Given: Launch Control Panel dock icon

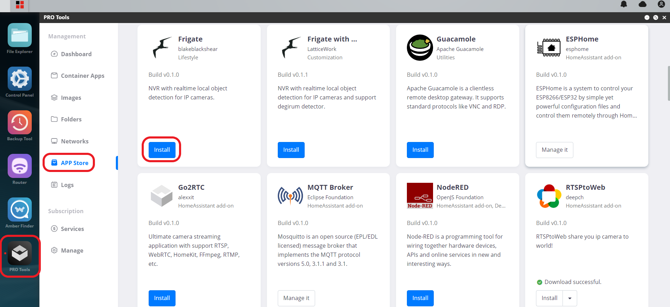Looking at the screenshot, I should click(20, 79).
